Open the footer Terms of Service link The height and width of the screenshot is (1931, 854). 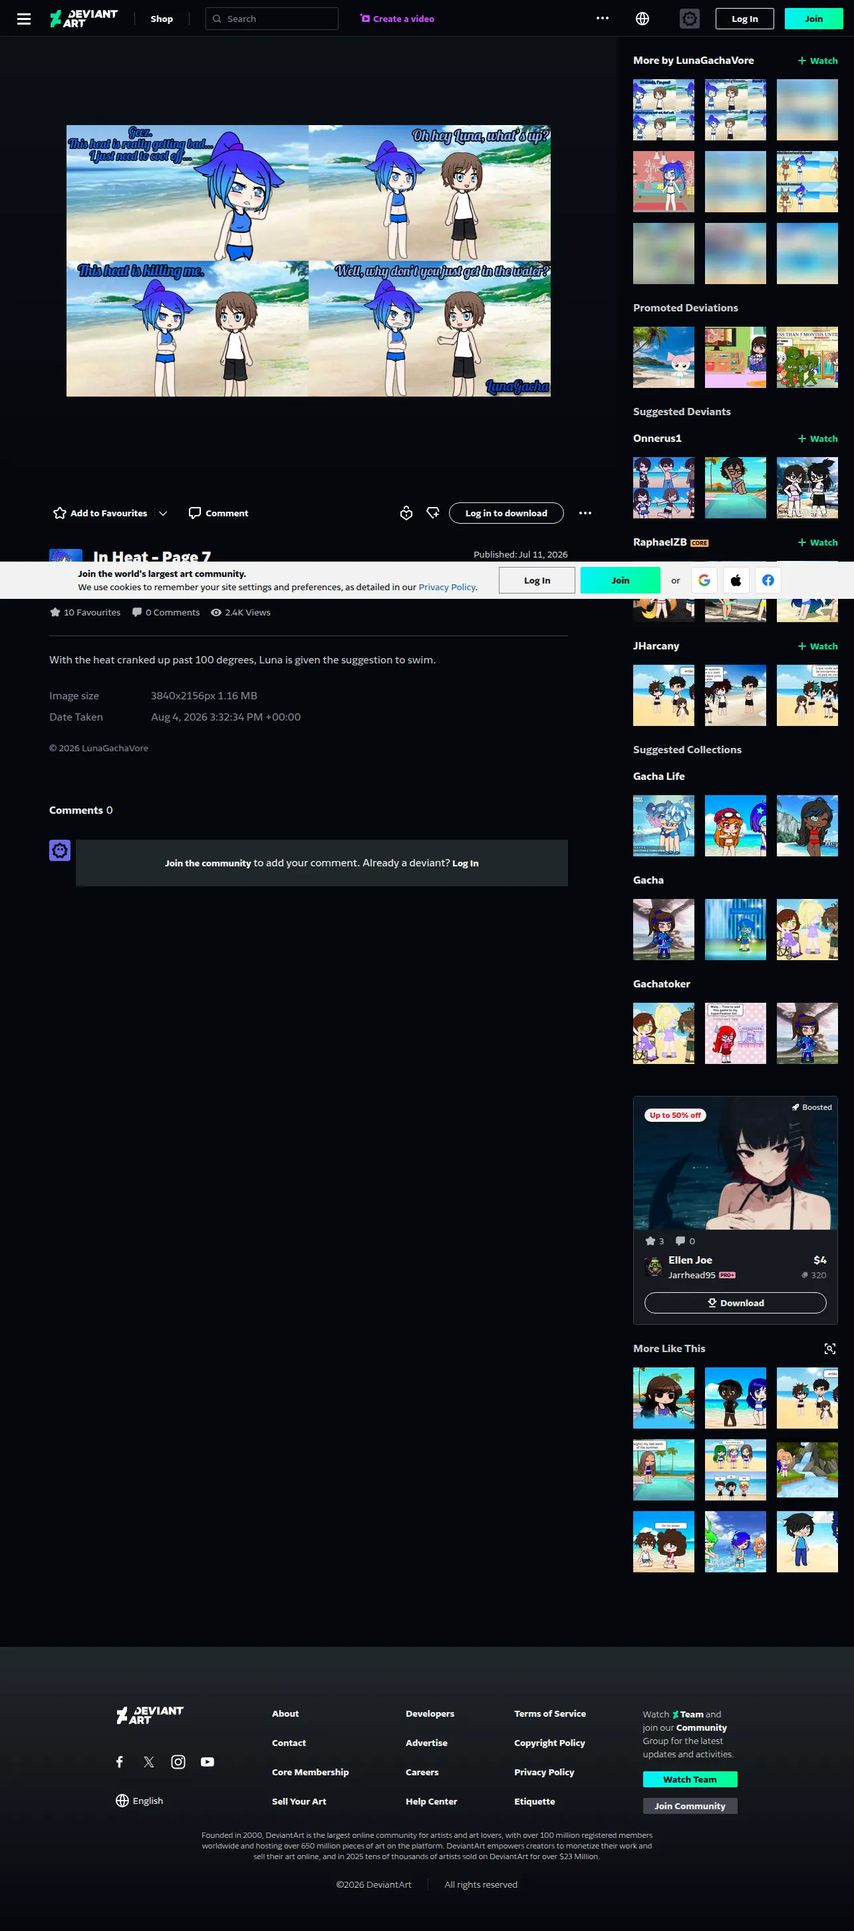550,1713
